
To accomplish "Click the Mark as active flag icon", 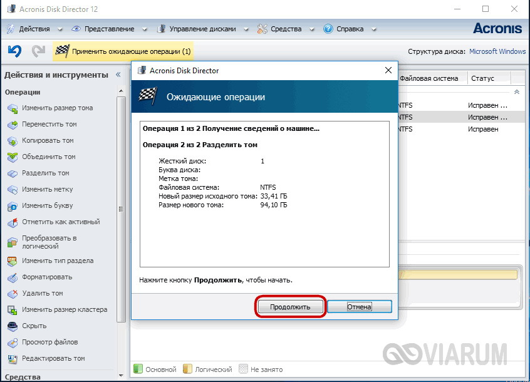I will (x=13, y=222).
